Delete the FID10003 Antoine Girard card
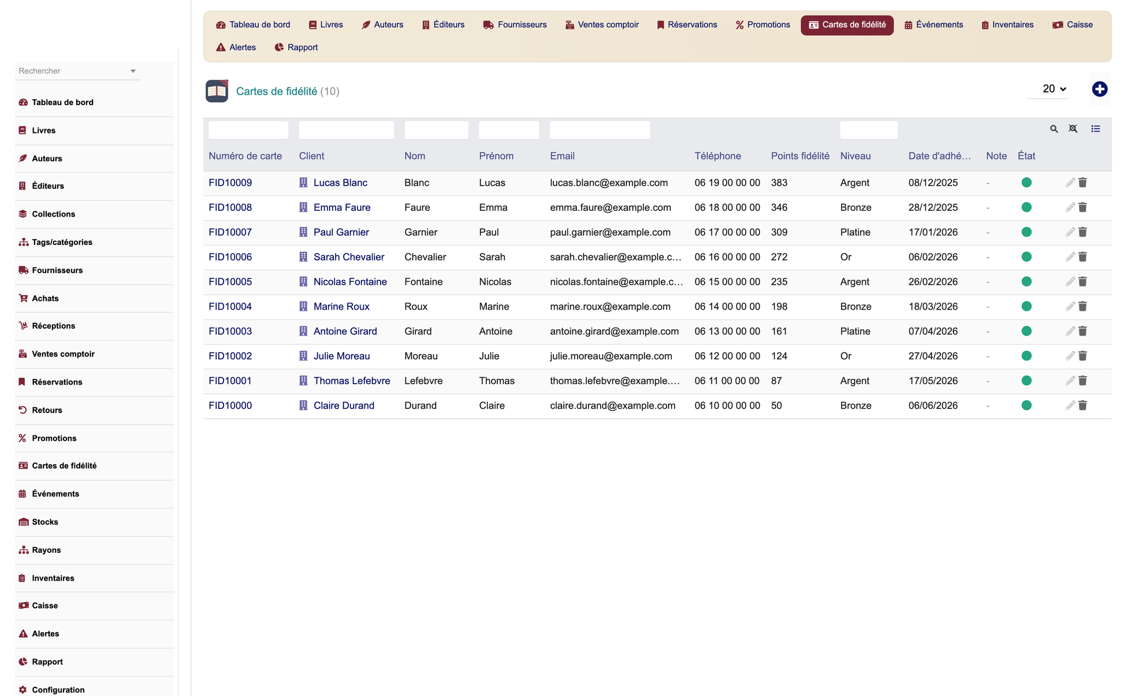Image resolution: width=1124 pixels, height=696 pixels. point(1082,332)
